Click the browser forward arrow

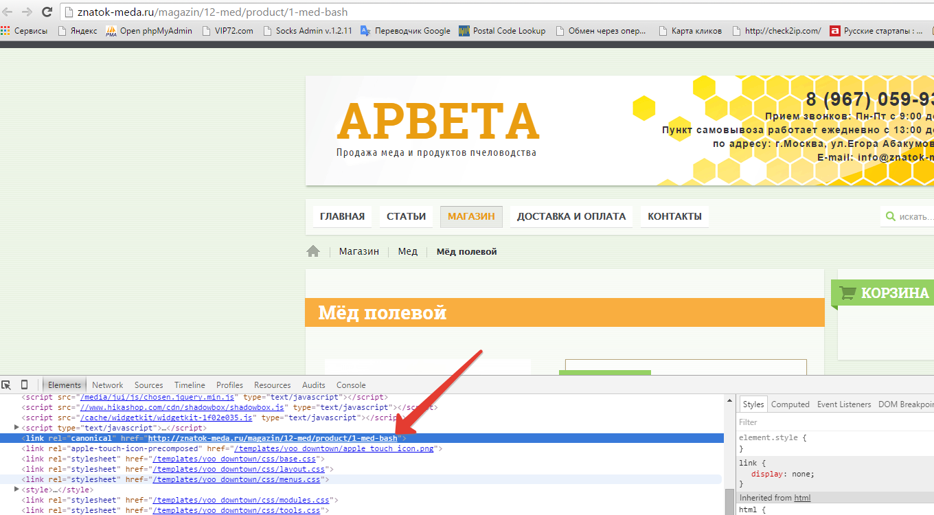click(x=27, y=12)
